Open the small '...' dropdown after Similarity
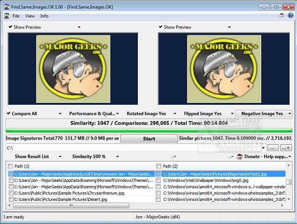 174,157
